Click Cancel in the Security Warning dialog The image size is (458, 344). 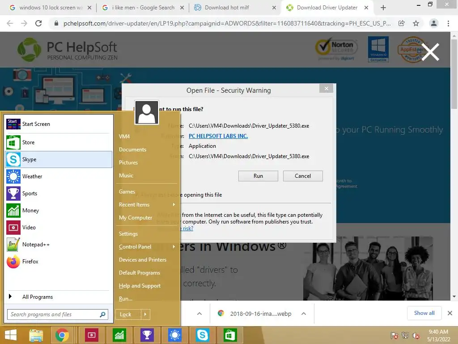click(303, 176)
